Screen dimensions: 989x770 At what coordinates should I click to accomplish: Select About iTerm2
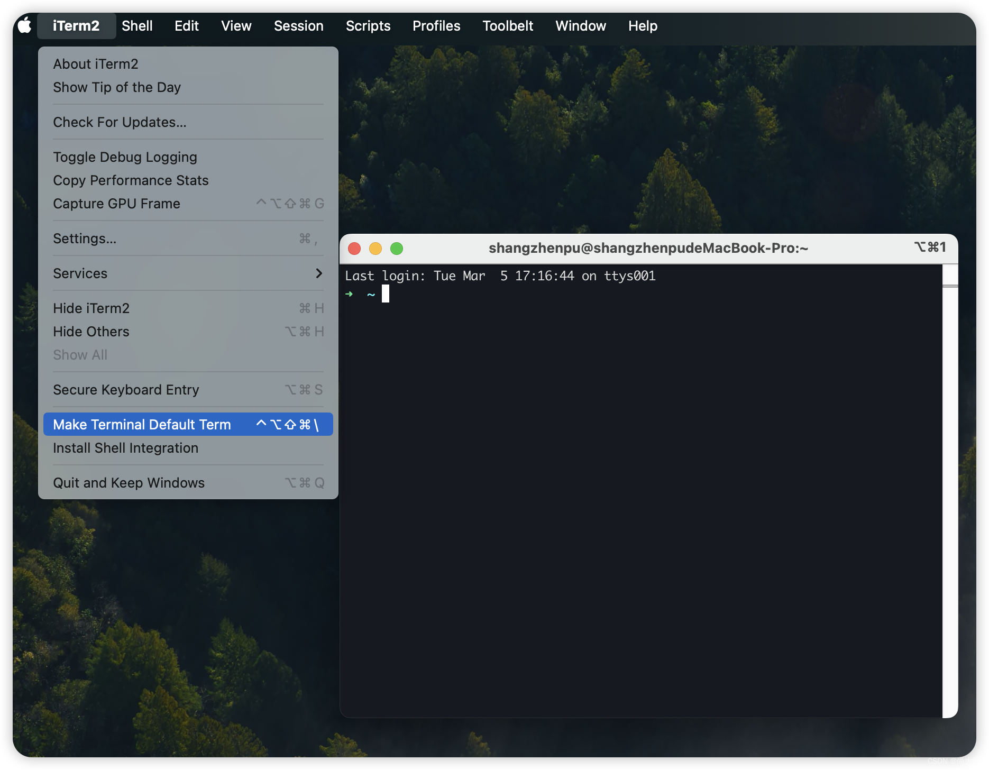point(95,63)
